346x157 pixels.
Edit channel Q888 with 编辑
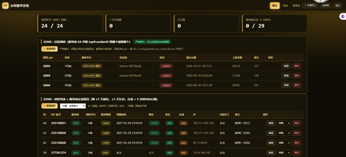286,75
